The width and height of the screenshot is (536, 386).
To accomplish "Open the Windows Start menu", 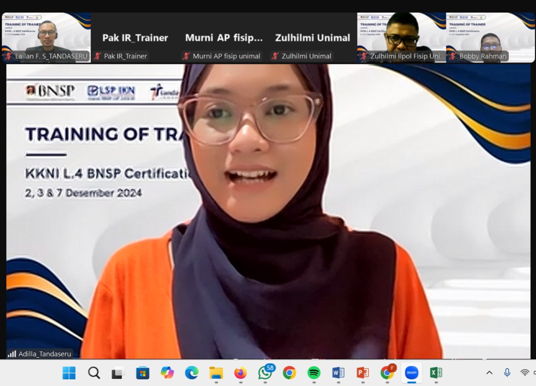I will (69, 373).
